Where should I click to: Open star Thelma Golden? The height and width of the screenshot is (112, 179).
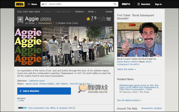point(46,84)
